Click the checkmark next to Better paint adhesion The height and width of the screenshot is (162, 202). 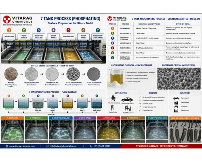click(x=140, y=97)
